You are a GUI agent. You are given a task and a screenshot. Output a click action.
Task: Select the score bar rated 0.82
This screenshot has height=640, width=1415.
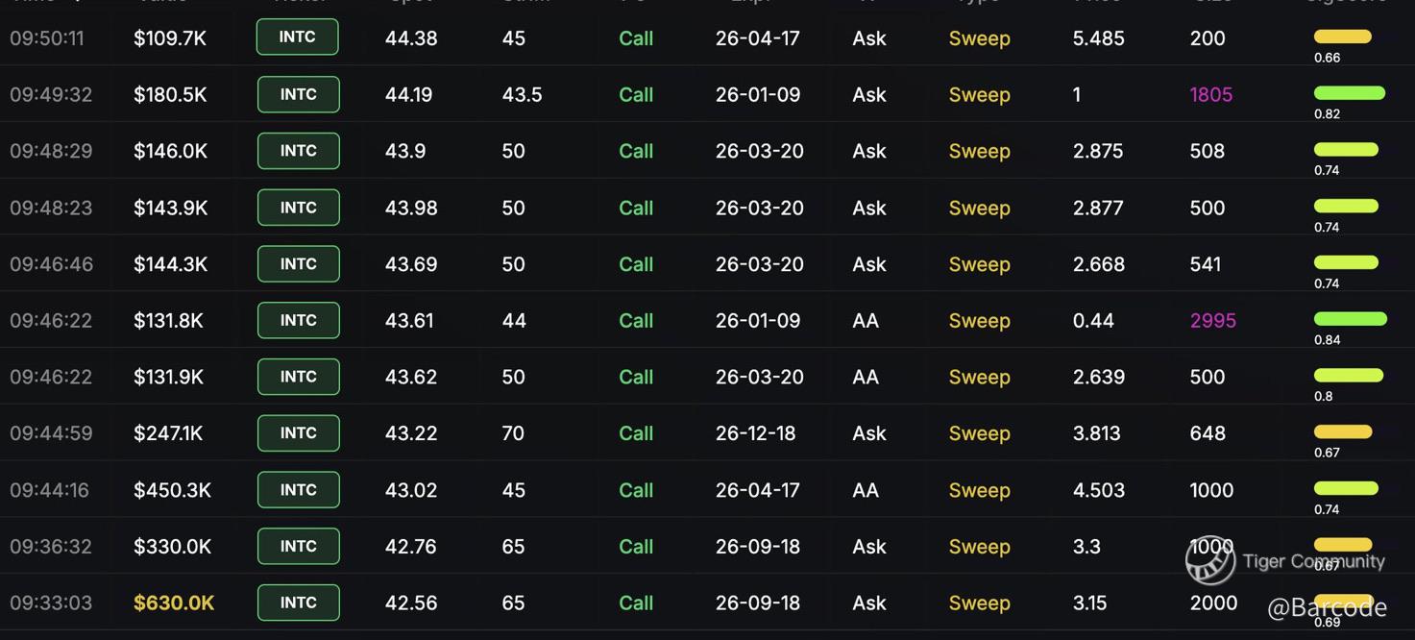pyautogui.click(x=1349, y=93)
